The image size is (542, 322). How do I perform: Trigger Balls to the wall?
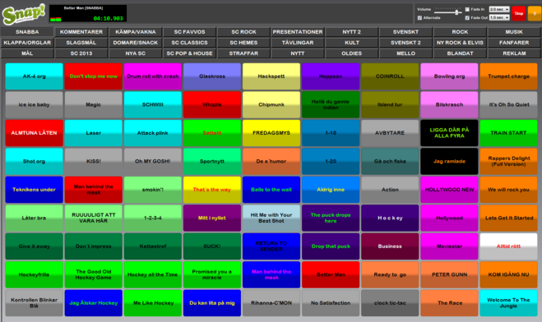pyautogui.click(x=271, y=190)
